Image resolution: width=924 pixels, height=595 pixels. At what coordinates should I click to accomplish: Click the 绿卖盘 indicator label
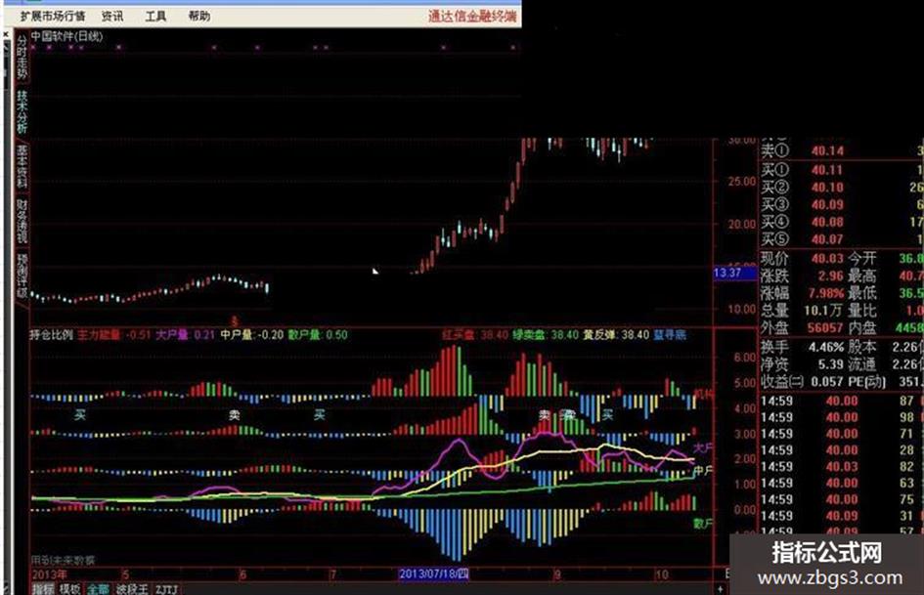529,335
